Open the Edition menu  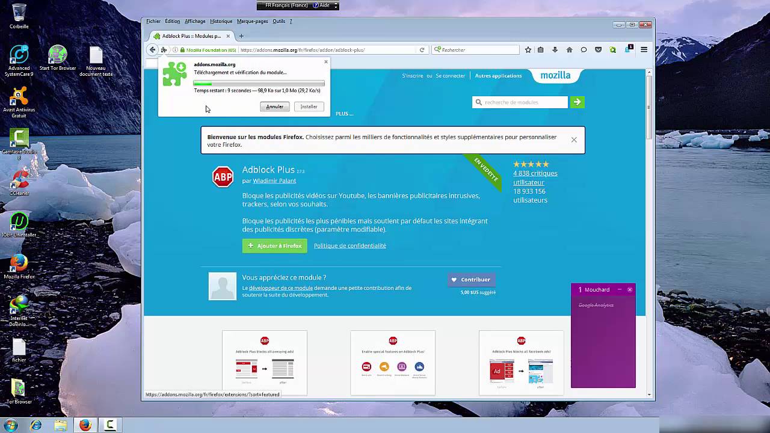172,21
